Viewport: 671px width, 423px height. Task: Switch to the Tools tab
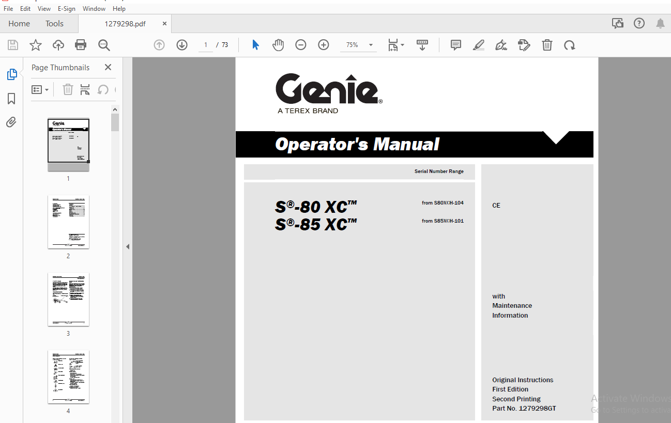tap(54, 23)
